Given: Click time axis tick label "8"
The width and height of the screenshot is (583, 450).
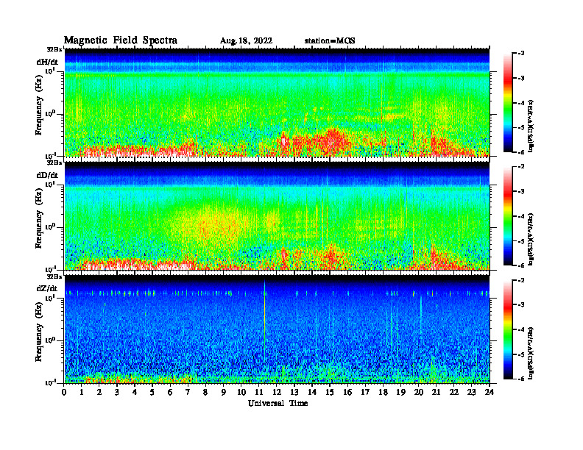Looking at the screenshot, I should click(205, 393).
